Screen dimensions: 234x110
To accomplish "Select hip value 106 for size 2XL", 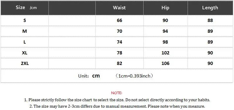I will click(165, 63).
